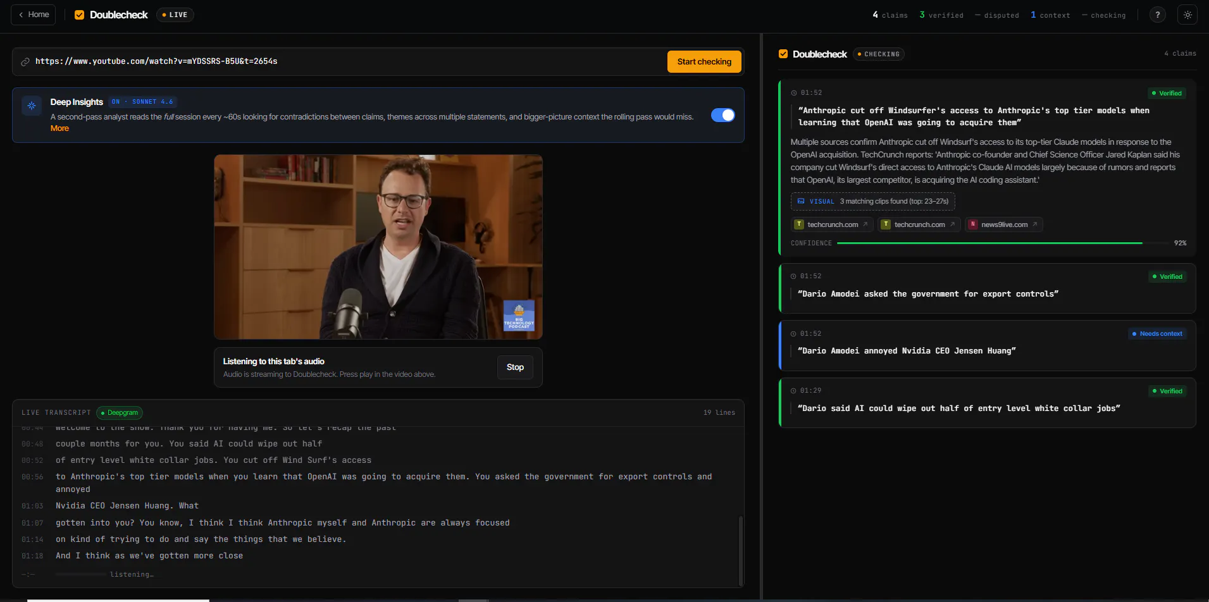Click the 00:48 transcript timestamp
Viewport: 1209px width, 602px height.
[x=32, y=445]
